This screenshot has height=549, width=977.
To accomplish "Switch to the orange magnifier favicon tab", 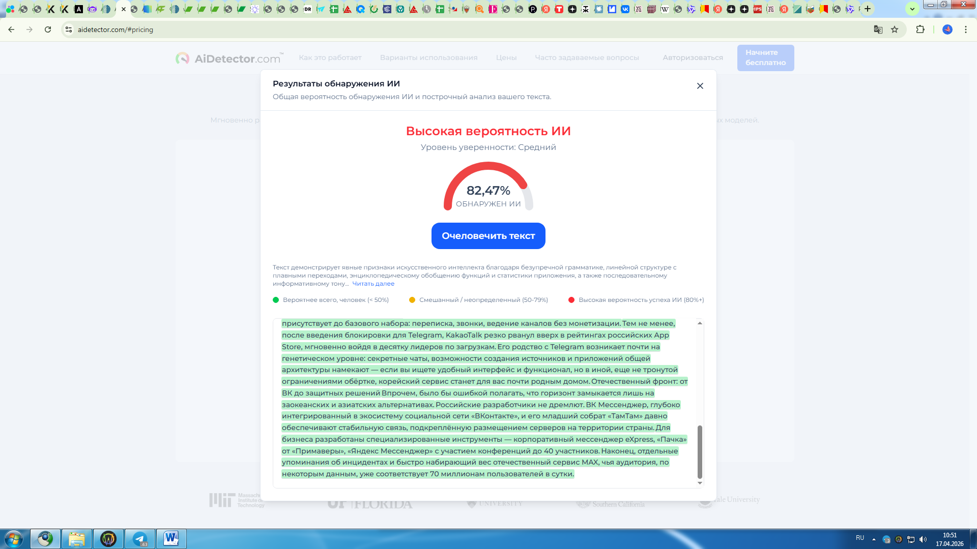I will (x=479, y=9).
